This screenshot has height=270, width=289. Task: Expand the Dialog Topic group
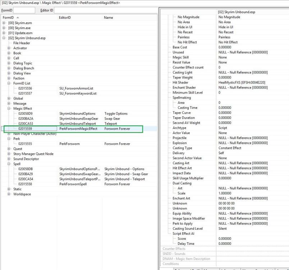point(9,63)
